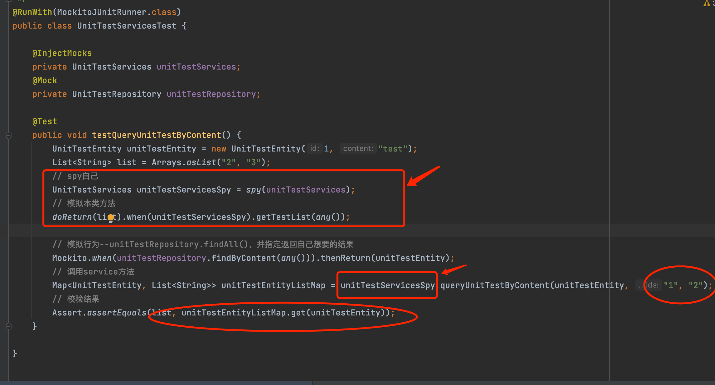The height and width of the screenshot is (385, 715).
Task: Click the horizontal scrollbar at the editor bottom
Action: [156, 383]
